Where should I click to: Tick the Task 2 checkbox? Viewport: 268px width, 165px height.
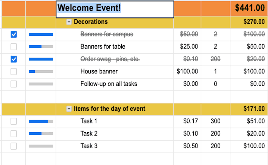[x=14, y=133]
